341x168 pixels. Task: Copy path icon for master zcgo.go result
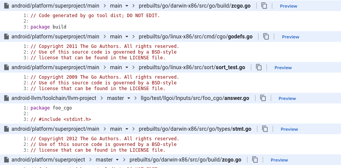point(255,160)
